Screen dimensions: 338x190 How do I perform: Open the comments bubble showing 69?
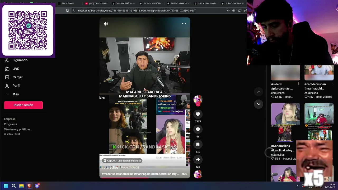point(198,129)
